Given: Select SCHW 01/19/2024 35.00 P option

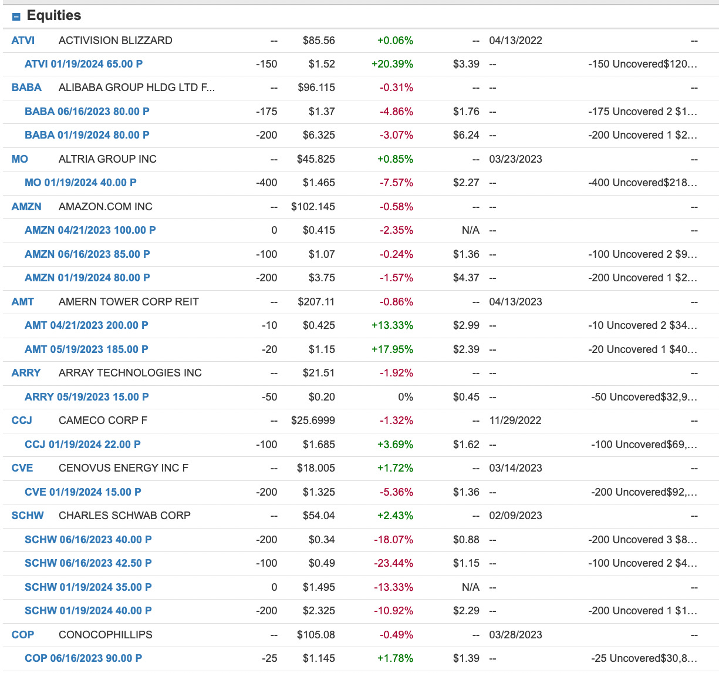Looking at the screenshot, I should [x=88, y=587].
